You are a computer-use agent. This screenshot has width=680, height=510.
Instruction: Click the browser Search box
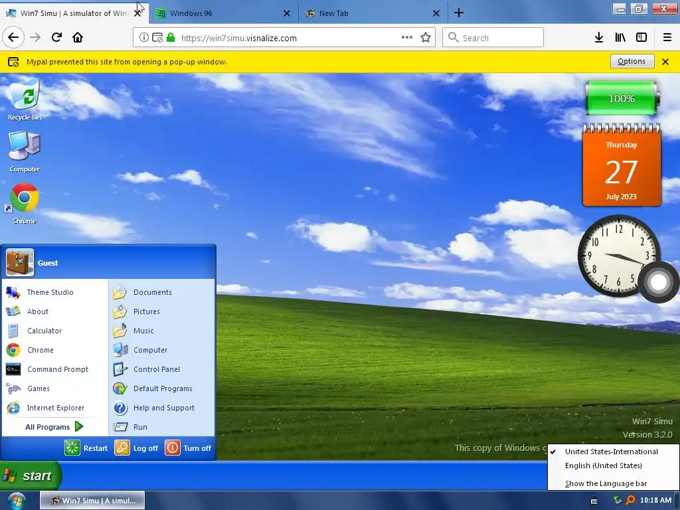[493, 38]
